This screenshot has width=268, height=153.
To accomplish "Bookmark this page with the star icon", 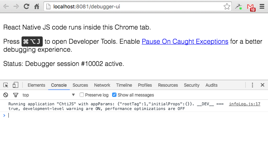I will click(227, 7).
